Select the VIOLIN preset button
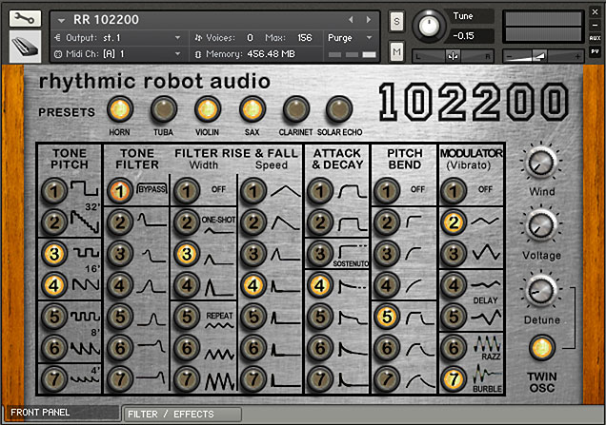The width and height of the screenshot is (606, 425). (x=207, y=109)
